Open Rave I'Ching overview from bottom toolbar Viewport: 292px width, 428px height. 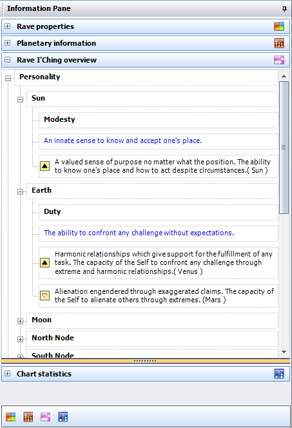[x=46, y=417]
